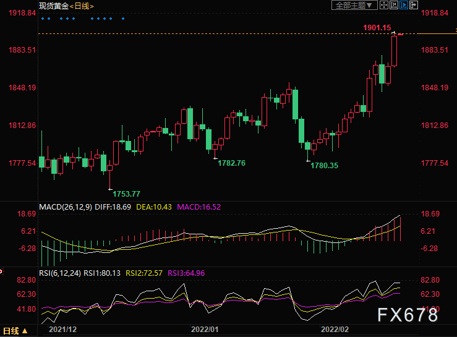
Task: Click the 1901.15 high price marker
Action: tap(376, 28)
